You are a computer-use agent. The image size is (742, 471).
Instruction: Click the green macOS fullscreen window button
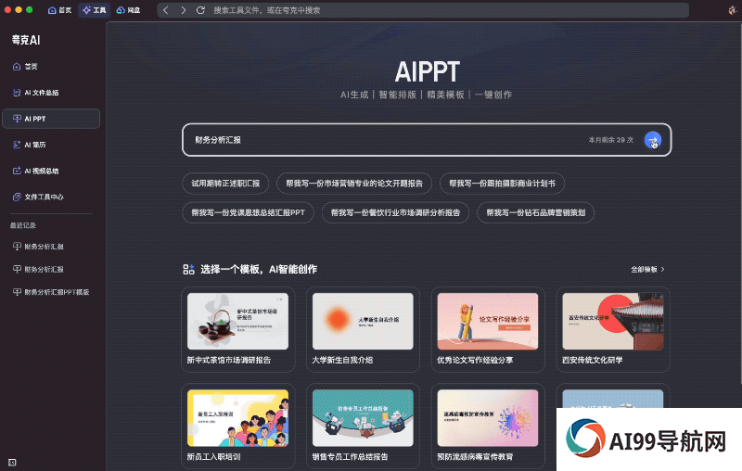point(30,9)
